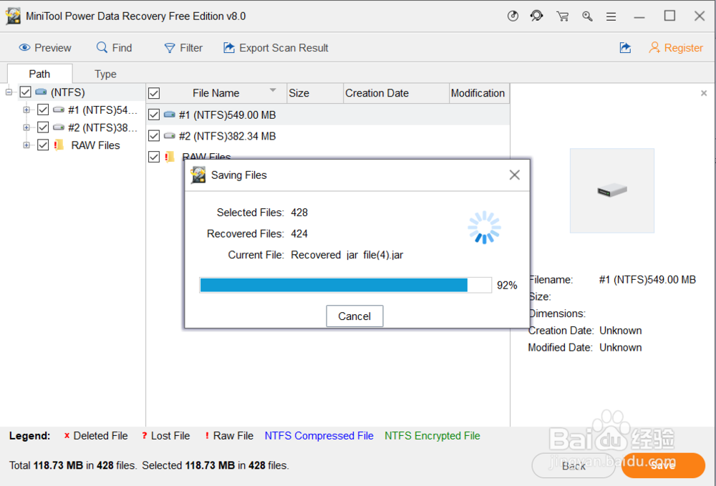
Task: Click the key icon in title bar
Action: click(x=587, y=16)
